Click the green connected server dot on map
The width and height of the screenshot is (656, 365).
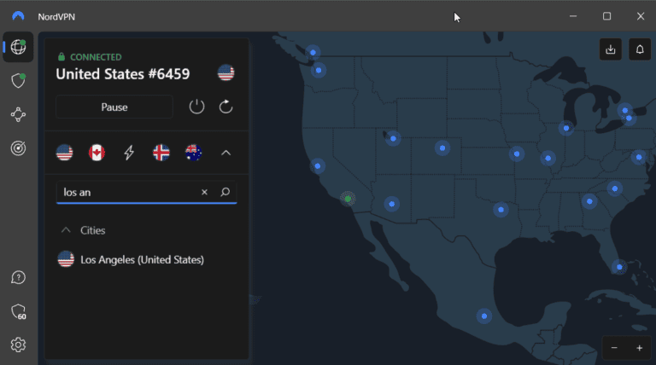(x=348, y=199)
